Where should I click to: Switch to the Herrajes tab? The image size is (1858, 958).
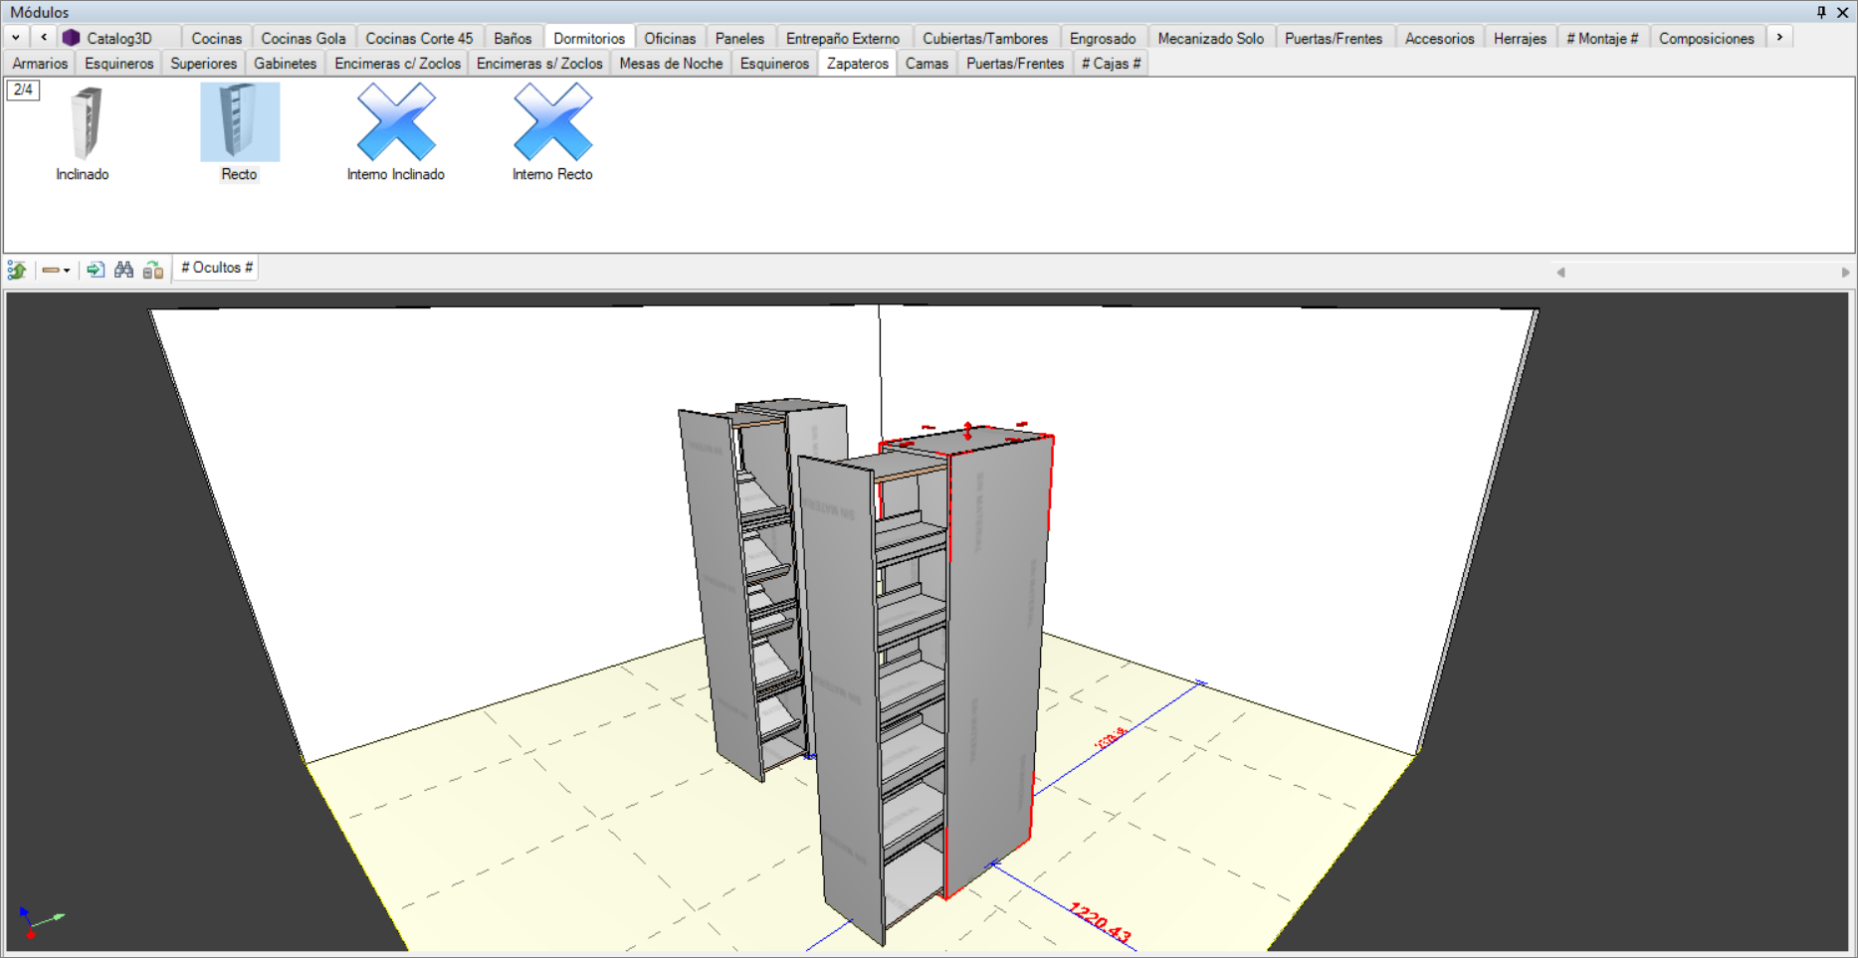pos(1520,38)
